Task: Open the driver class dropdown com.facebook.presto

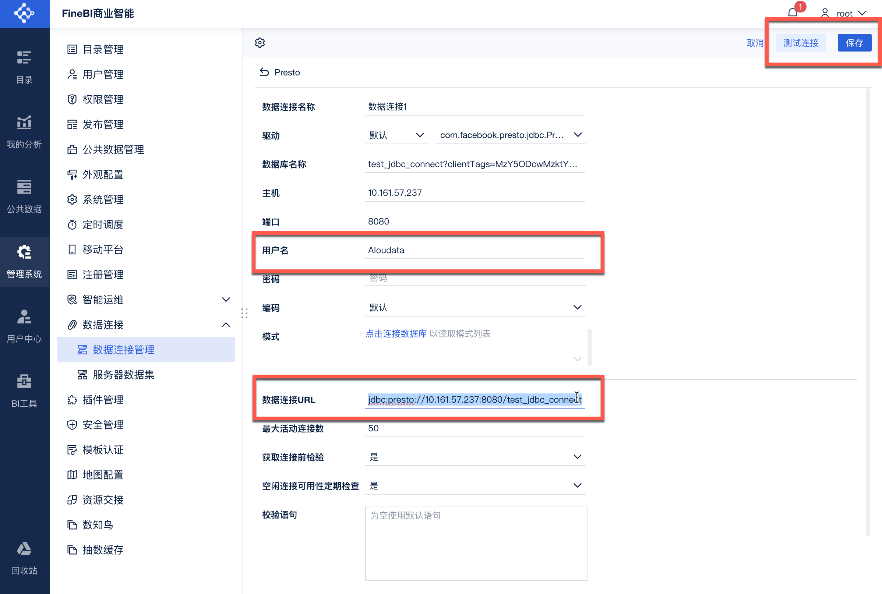Action: [x=510, y=135]
